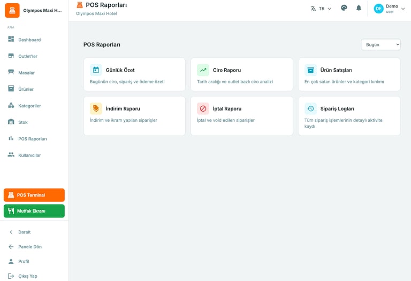The width and height of the screenshot is (411, 281).
Task: Click the Günlük Özet calendar icon
Action: [96, 70]
